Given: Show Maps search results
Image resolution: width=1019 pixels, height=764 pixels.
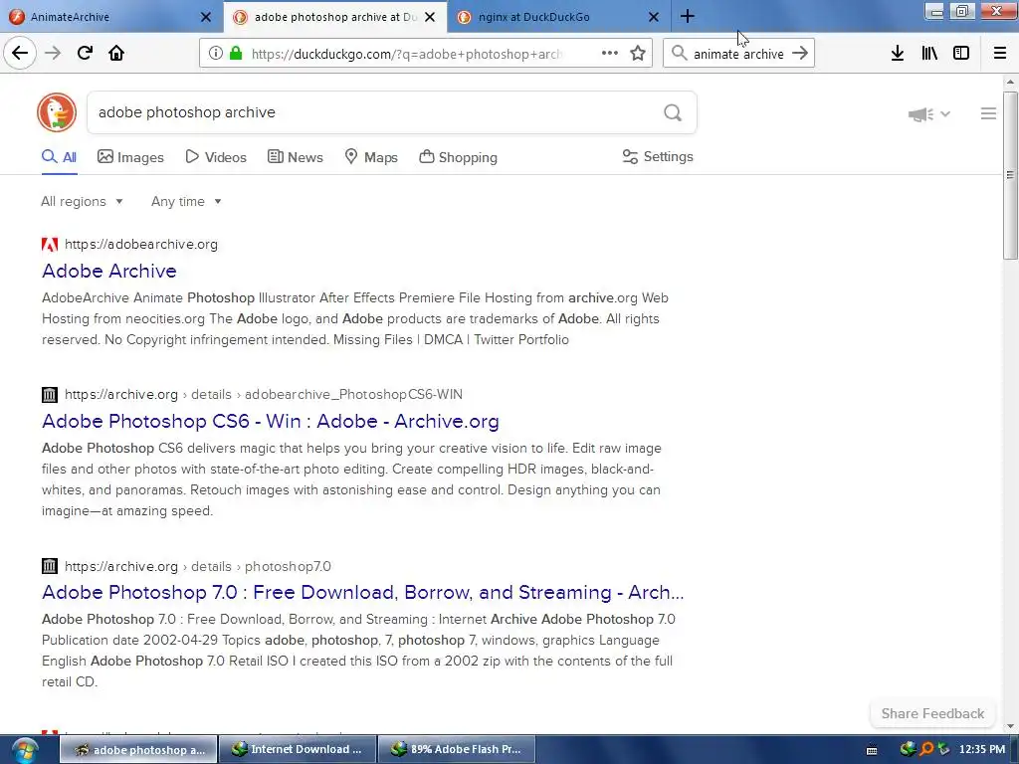Looking at the screenshot, I should click(371, 157).
